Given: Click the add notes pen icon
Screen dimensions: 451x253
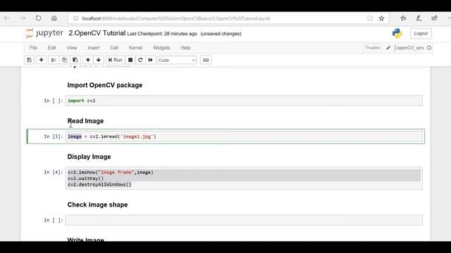Looking at the screenshot, I should [x=419, y=18].
